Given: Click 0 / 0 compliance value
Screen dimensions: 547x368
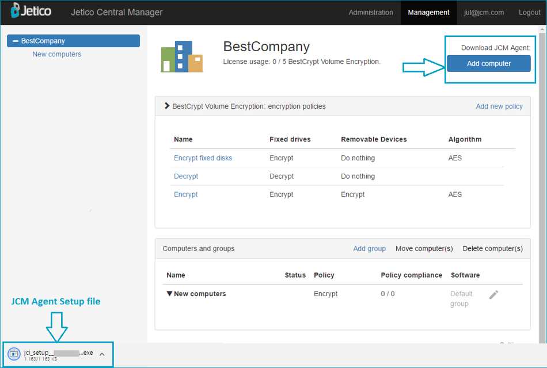Looking at the screenshot, I should [388, 294].
